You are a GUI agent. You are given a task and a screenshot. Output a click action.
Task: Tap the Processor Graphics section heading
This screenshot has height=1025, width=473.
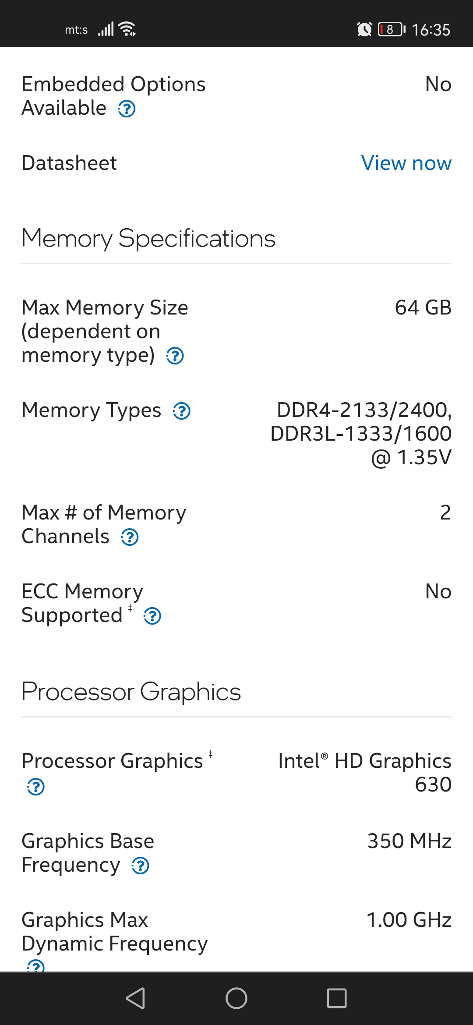click(131, 692)
